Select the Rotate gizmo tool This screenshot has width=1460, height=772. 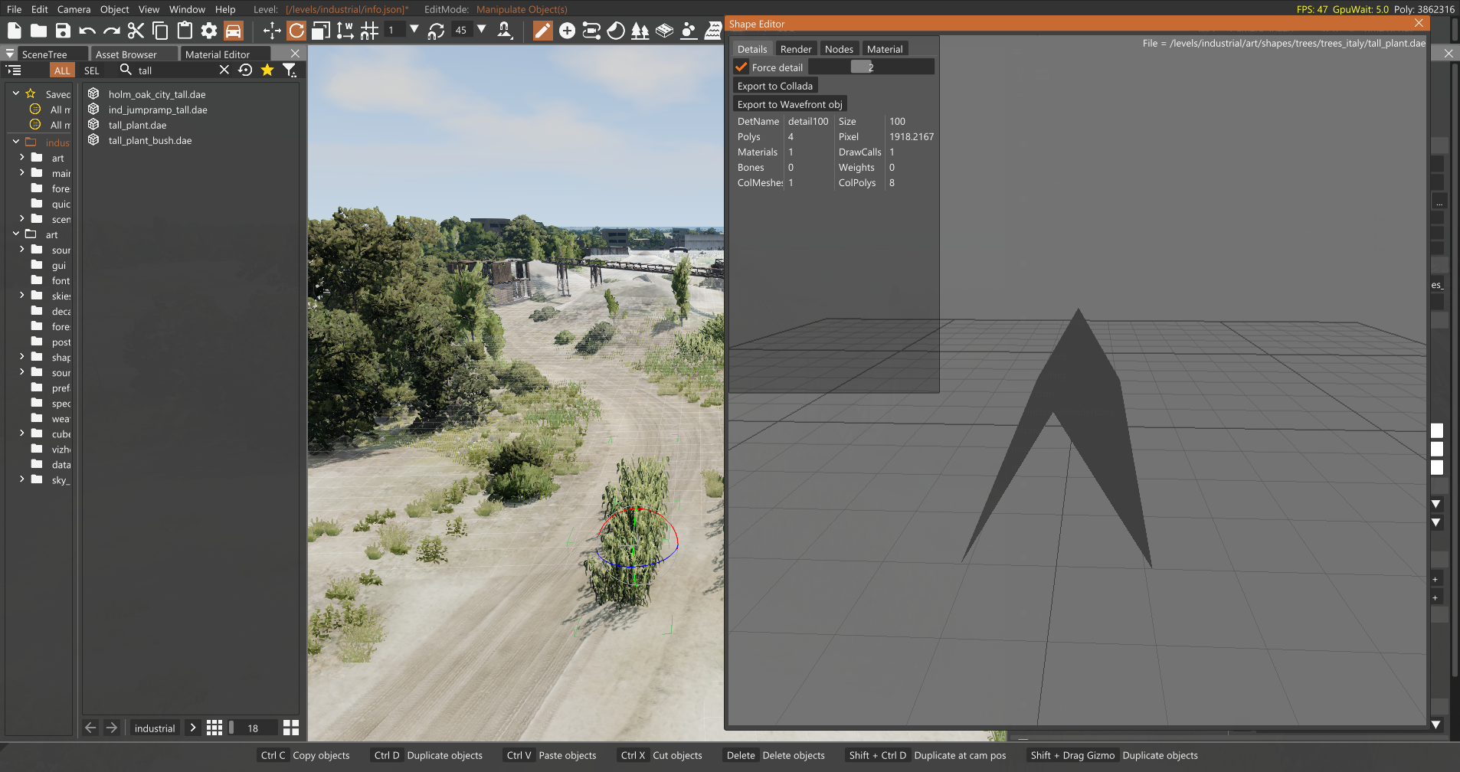(296, 31)
